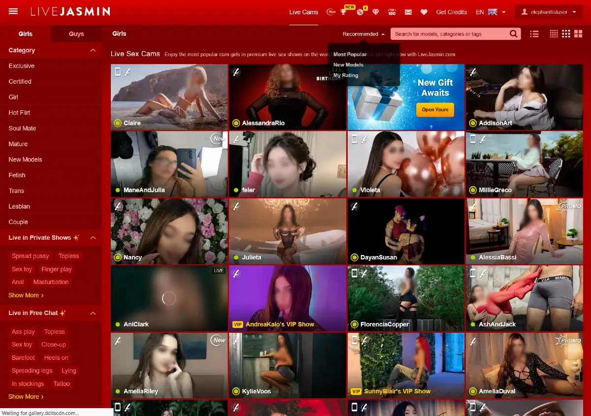Collapse the Live in Free Chat section

(93, 313)
